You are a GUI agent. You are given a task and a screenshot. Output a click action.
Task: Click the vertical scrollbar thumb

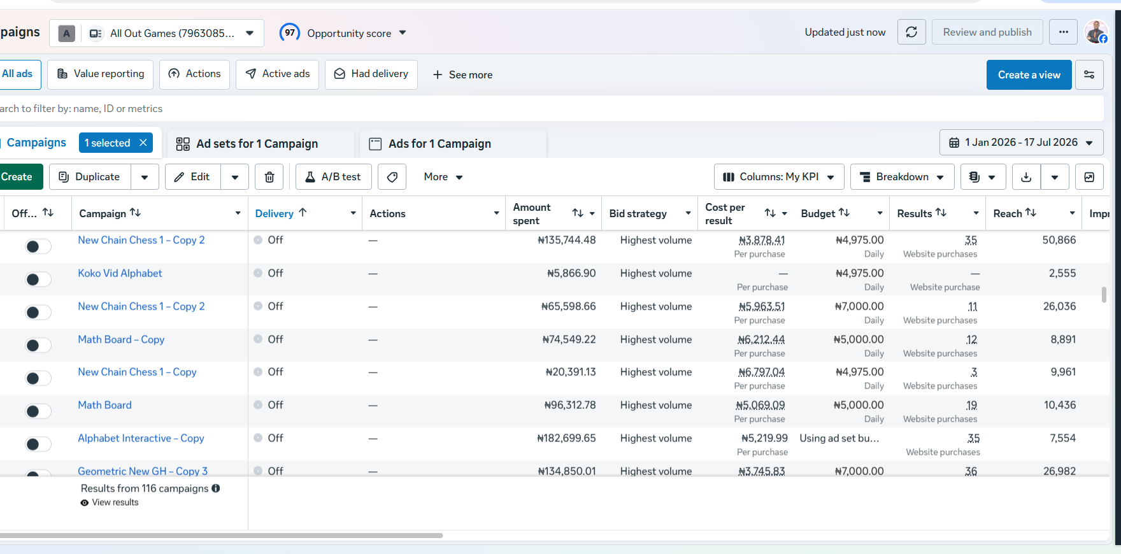pyautogui.click(x=1104, y=295)
